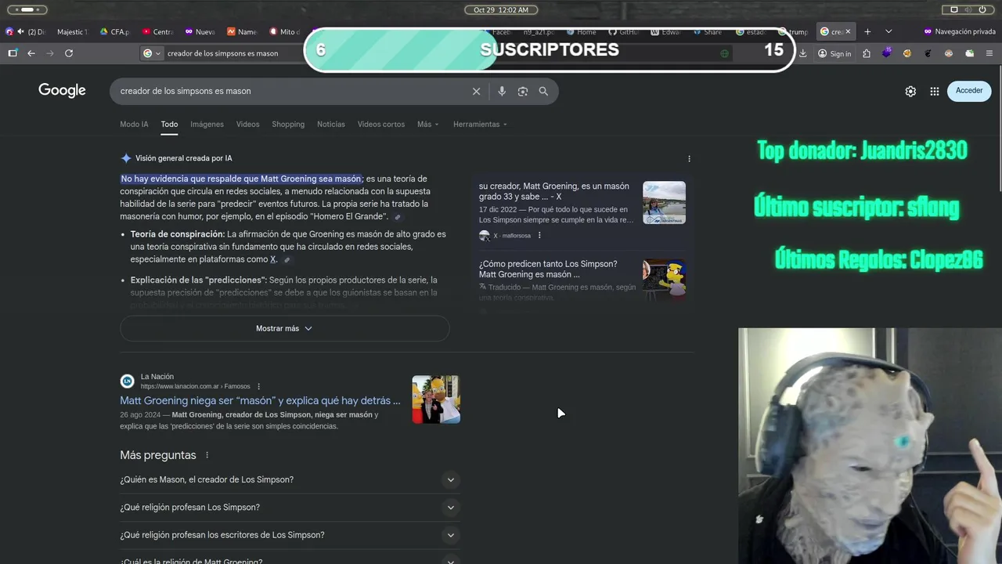Image resolution: width=1002 pixels, height=564 pixels.
Task: Expand the Herramientas dropdown
Action: (480, 125)
